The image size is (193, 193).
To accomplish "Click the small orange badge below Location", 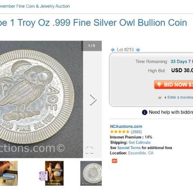I will click(114, 161).
